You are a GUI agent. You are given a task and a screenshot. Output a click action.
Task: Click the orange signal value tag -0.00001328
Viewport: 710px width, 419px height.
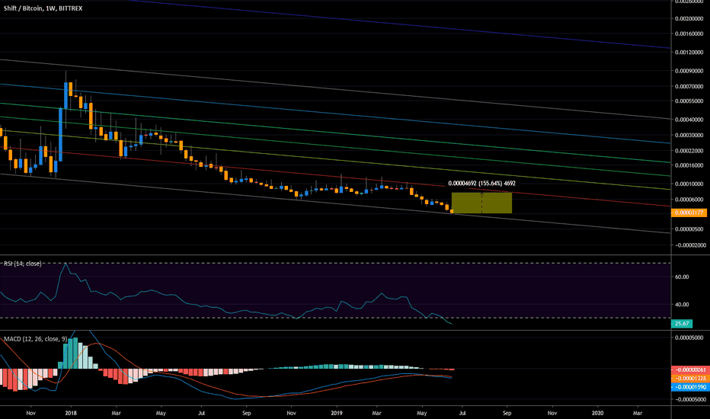coord(689,378)
